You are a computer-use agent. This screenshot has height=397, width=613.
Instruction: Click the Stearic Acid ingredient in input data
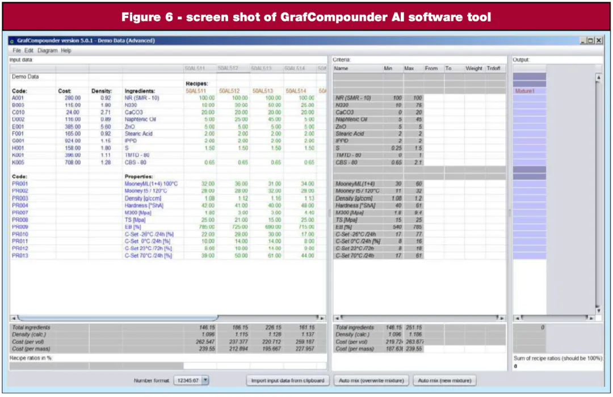[138, 134]
